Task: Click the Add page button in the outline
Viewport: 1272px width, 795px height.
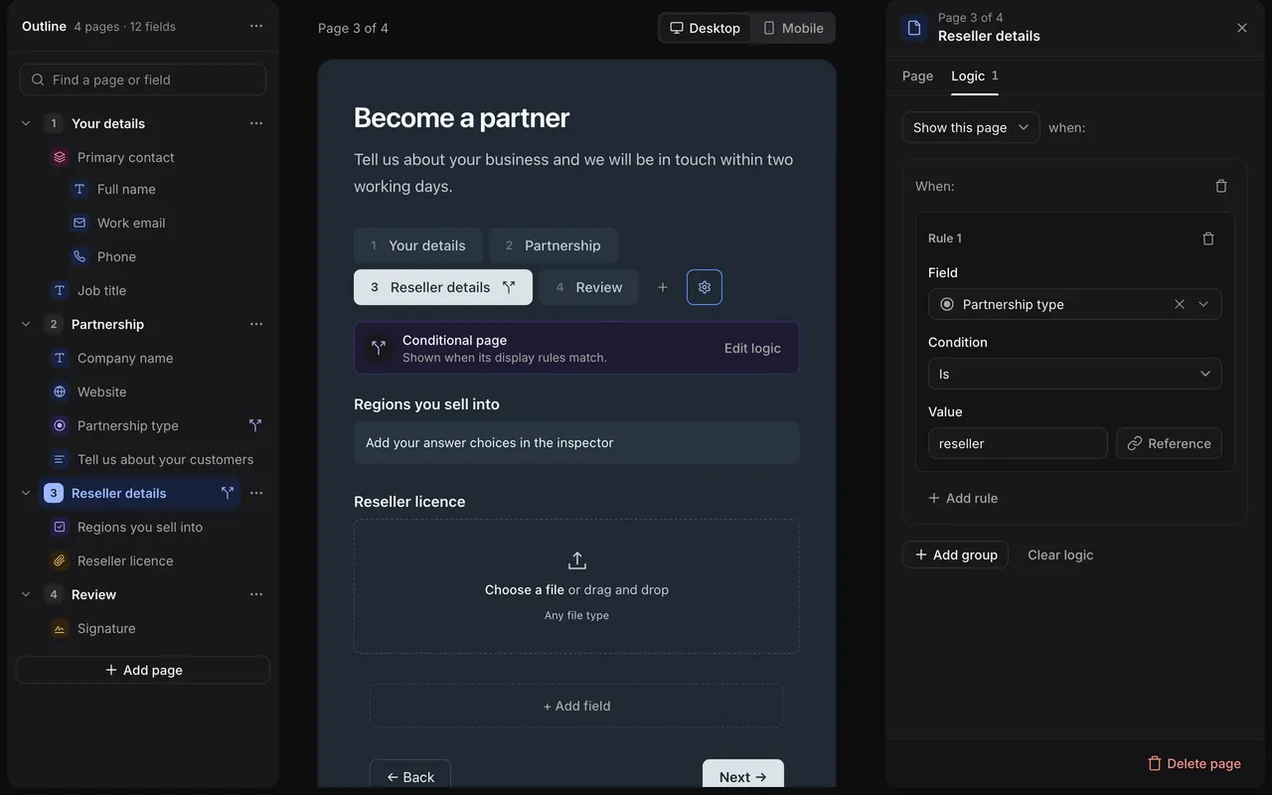Action: (143, 670)
